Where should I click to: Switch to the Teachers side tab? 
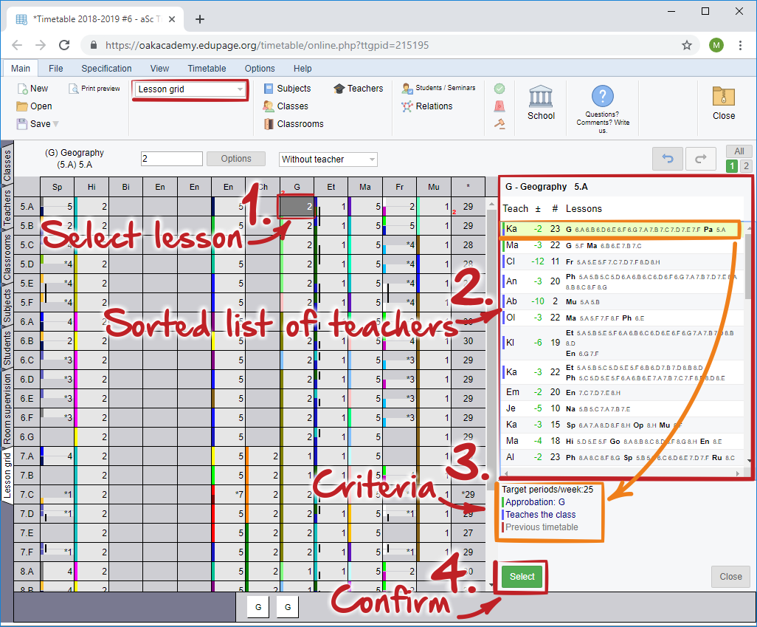(x=8, y=209)
